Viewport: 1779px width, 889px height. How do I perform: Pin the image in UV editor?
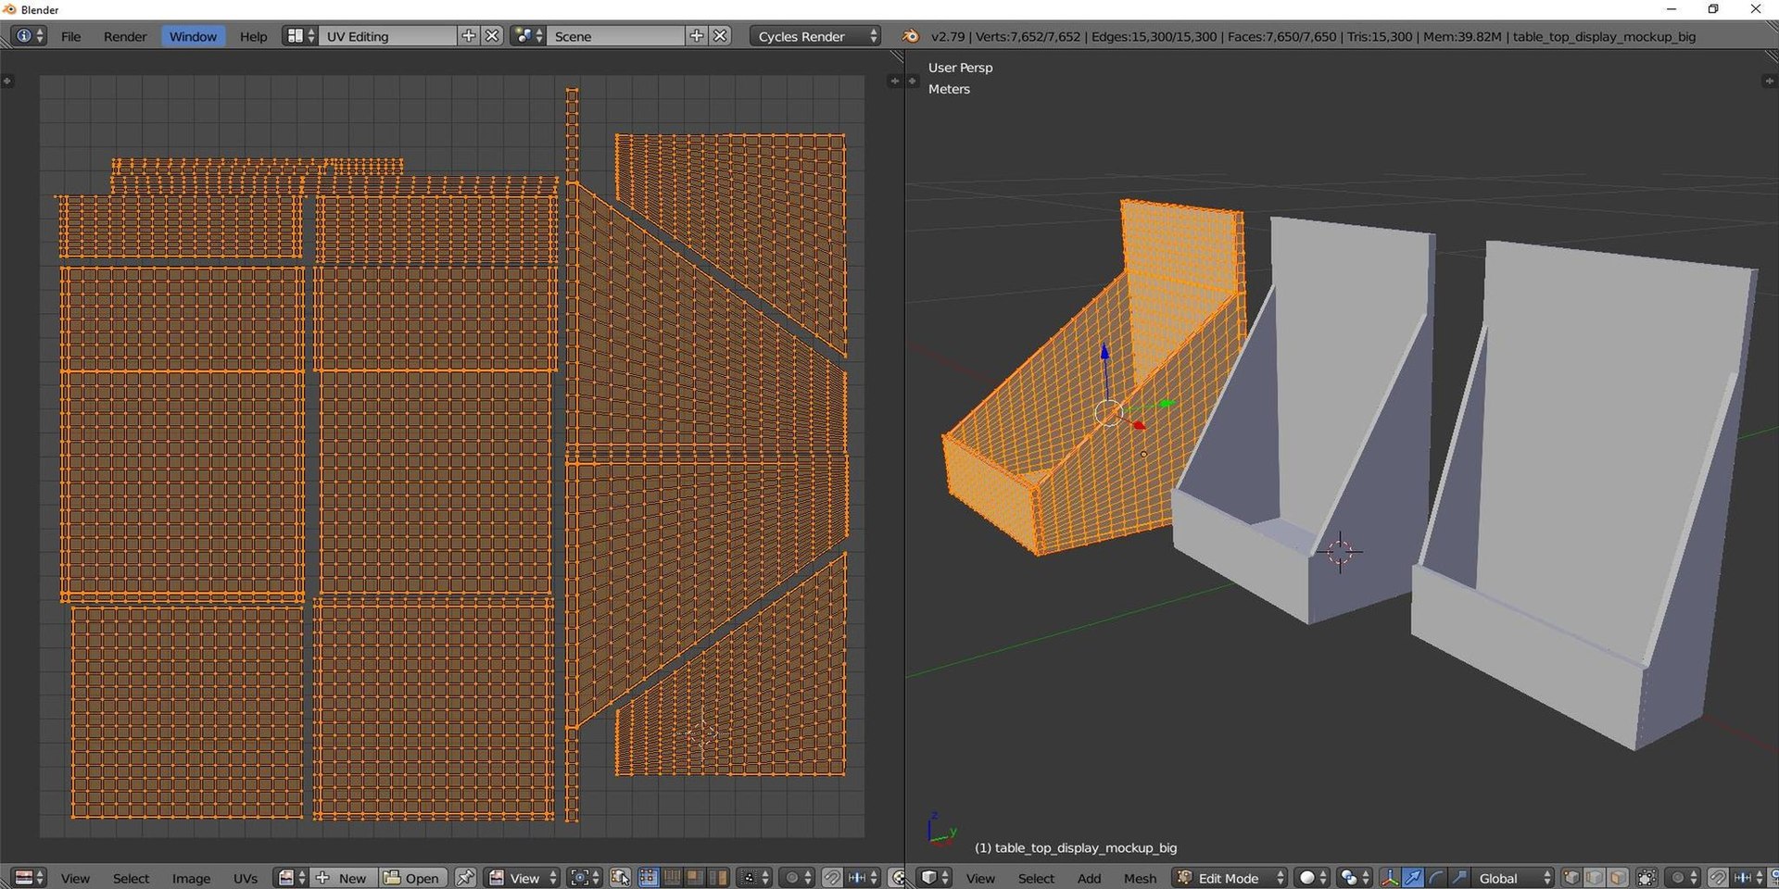pyautogui.click(x=465, y=878)
